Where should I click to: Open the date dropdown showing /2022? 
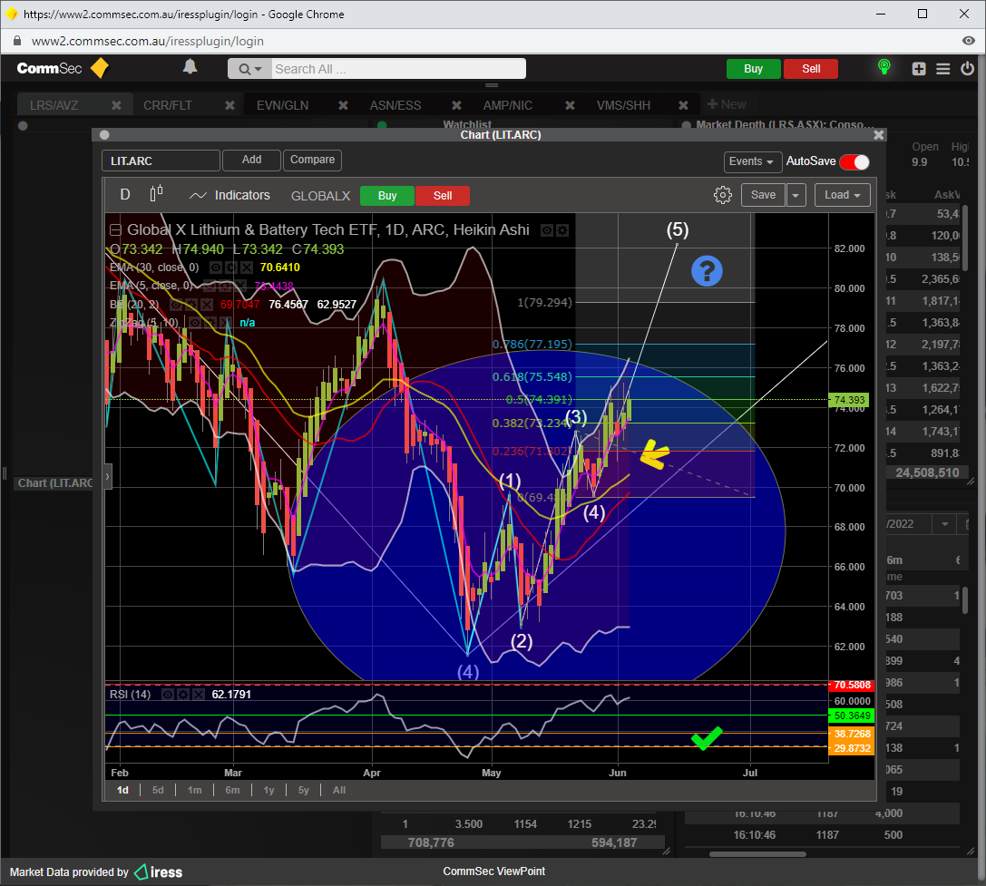click(x=944, y=524)
